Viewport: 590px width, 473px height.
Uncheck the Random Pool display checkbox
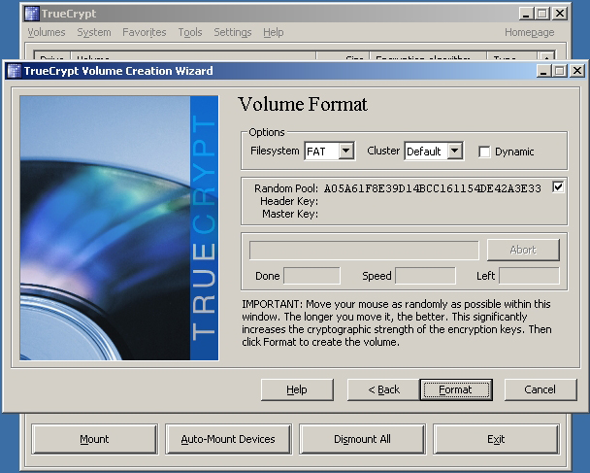click(x=558, y=186)
